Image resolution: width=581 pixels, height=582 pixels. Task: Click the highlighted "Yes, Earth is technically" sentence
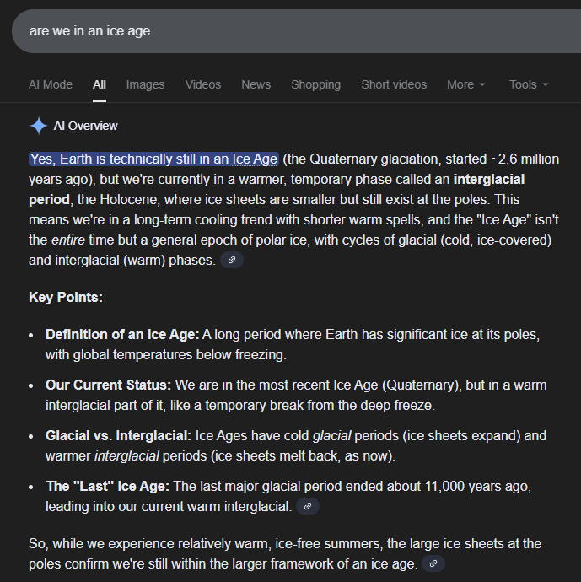[x=153, y=159]
